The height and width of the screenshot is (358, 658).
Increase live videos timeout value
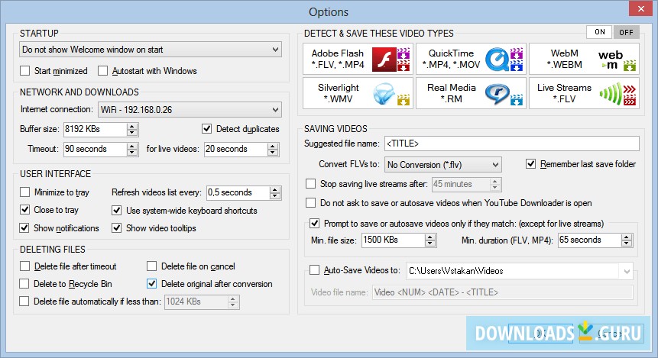pyautogui.click(x=273, y=146)
